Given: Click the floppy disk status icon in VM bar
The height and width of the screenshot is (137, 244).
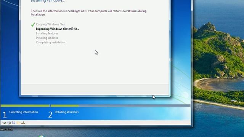Looking at the screenshot, I should coord(14,123).
